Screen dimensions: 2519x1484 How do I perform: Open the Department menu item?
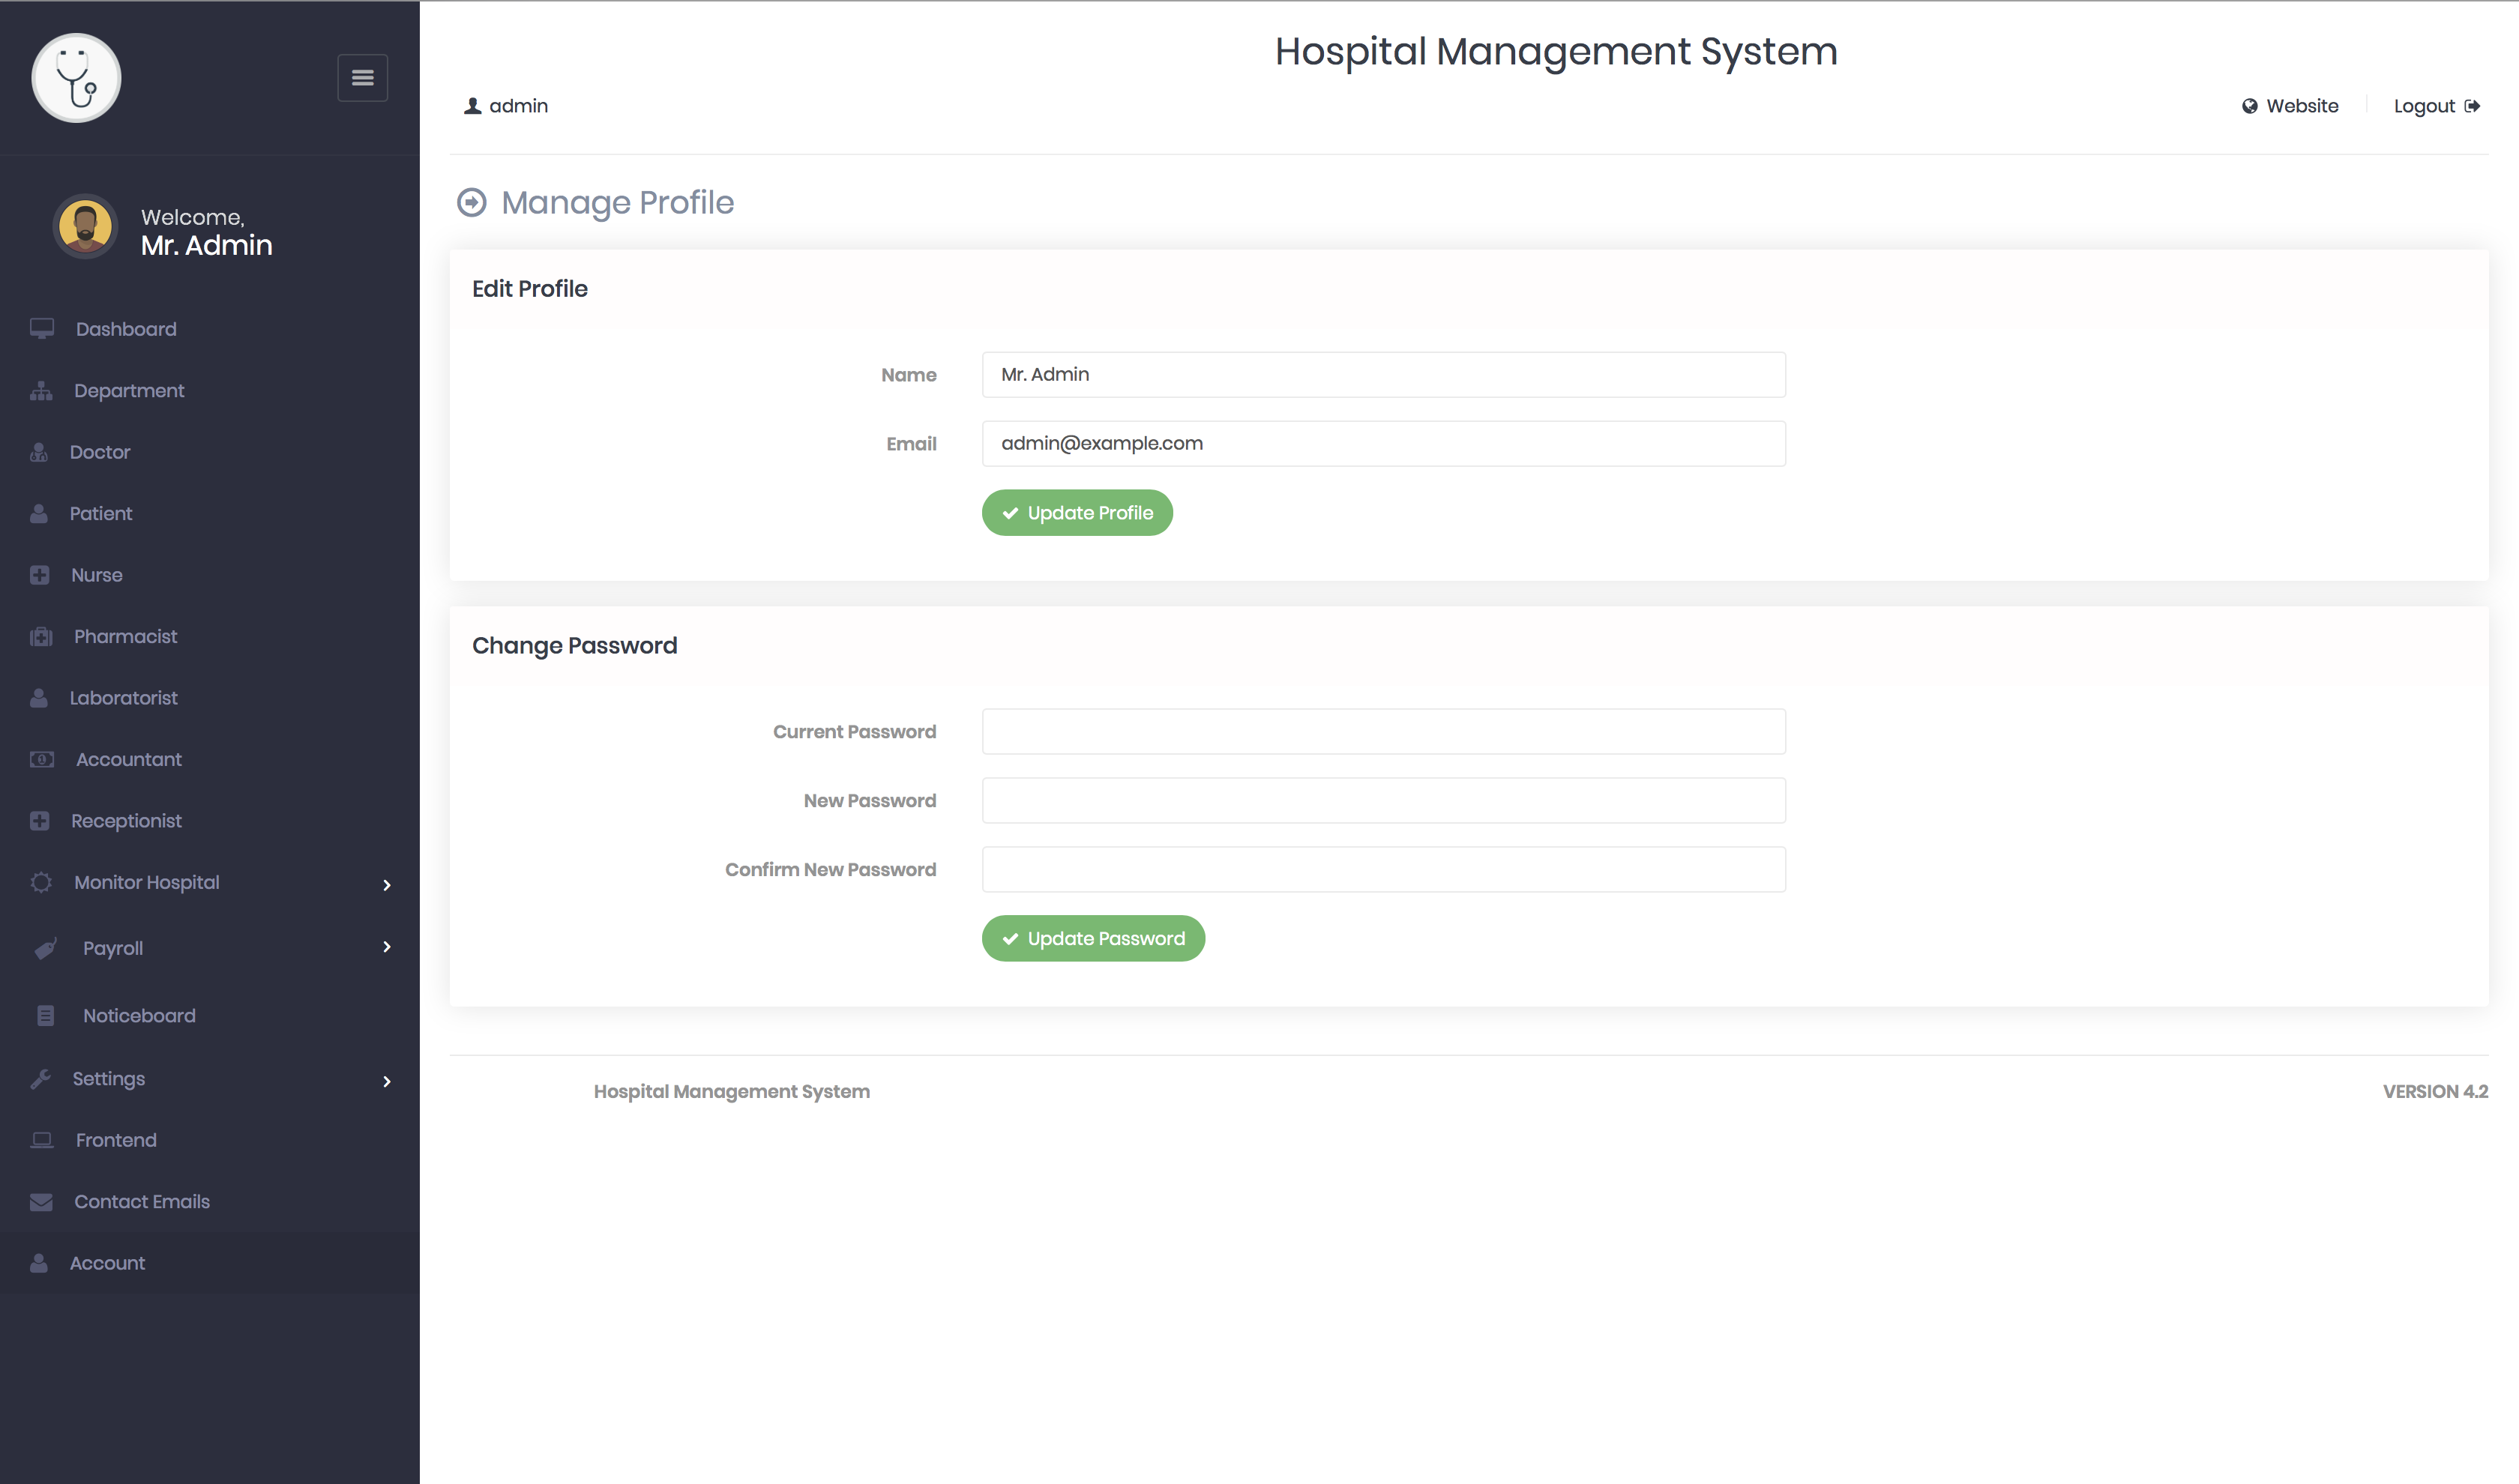coord(129,391)
